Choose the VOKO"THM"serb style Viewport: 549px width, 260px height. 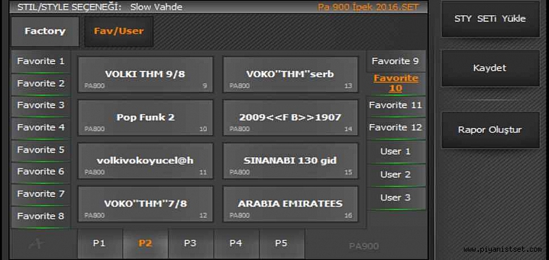(290, 75)
